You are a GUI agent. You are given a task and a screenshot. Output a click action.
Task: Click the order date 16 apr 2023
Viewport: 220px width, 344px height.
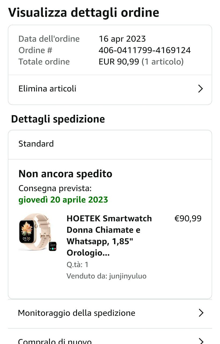point(122,39)
